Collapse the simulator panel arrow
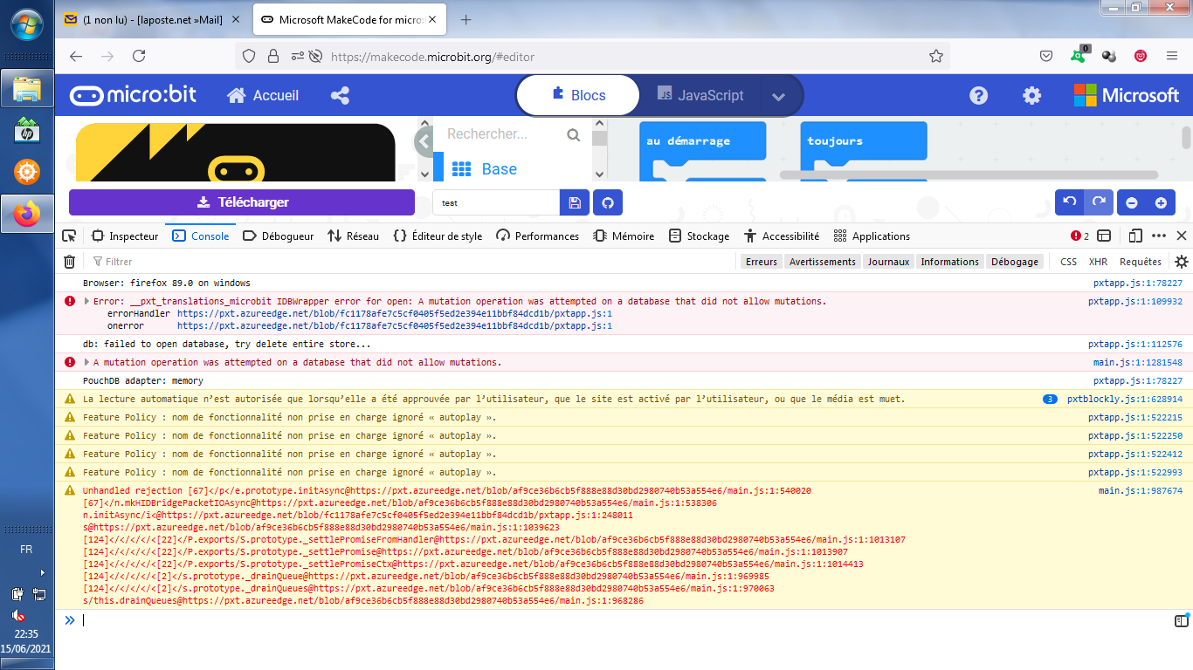 (x=424, y=141)
